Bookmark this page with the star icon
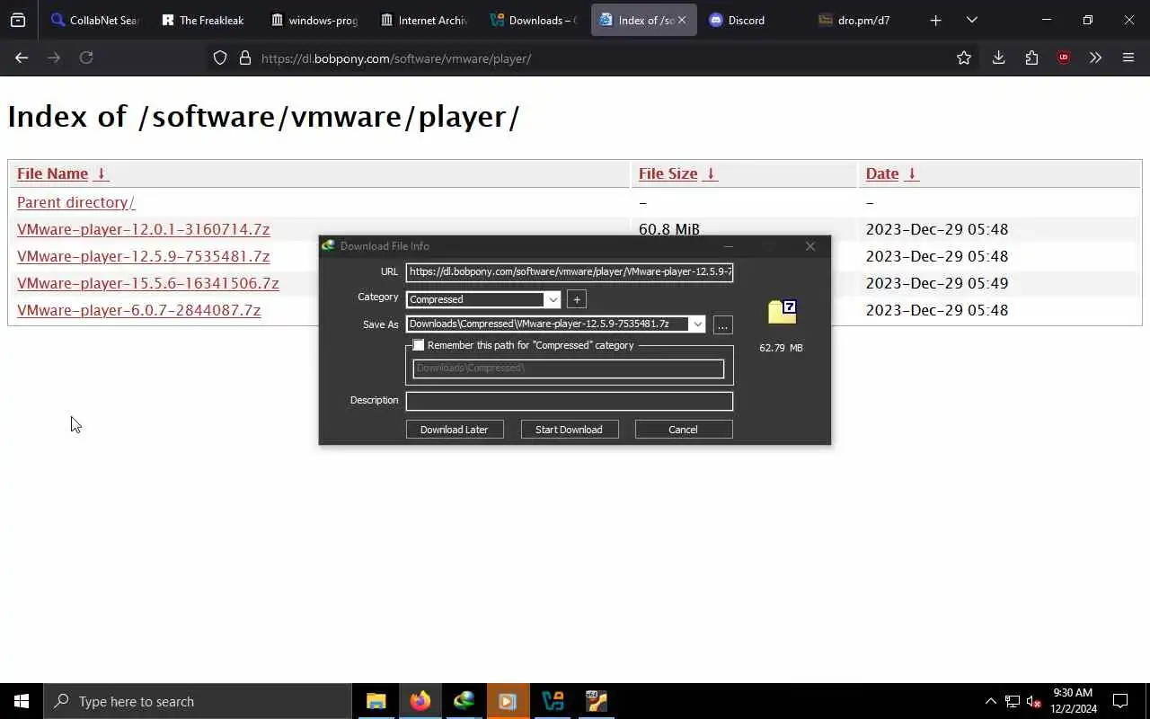 [964, 58]
